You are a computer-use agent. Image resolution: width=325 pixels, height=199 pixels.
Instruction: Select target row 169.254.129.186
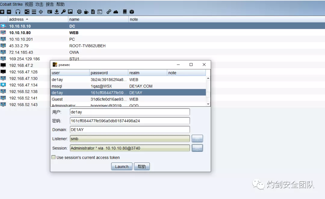click(162, 59)
